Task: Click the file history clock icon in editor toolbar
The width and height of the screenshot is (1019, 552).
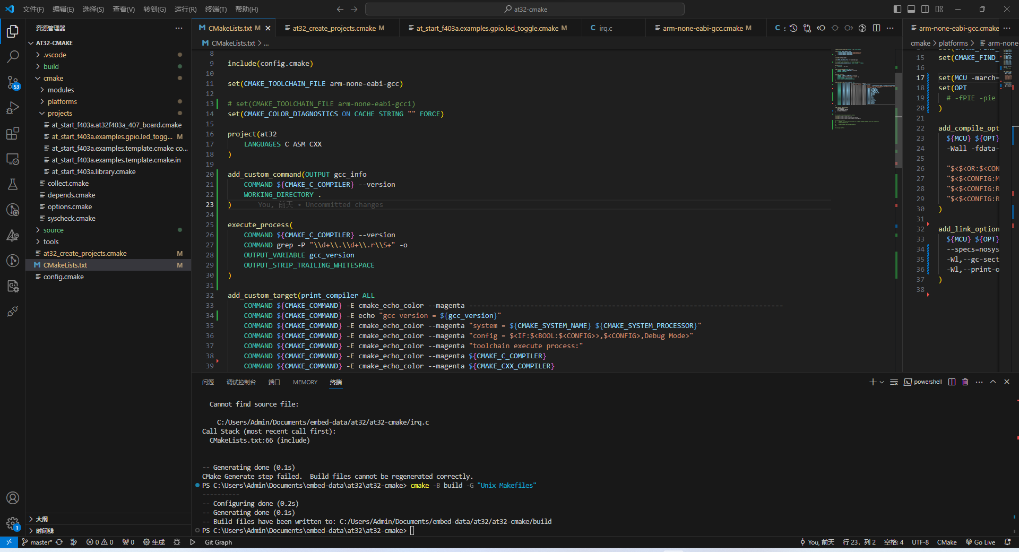Action: pyautogui.click(x=793, y=28)
